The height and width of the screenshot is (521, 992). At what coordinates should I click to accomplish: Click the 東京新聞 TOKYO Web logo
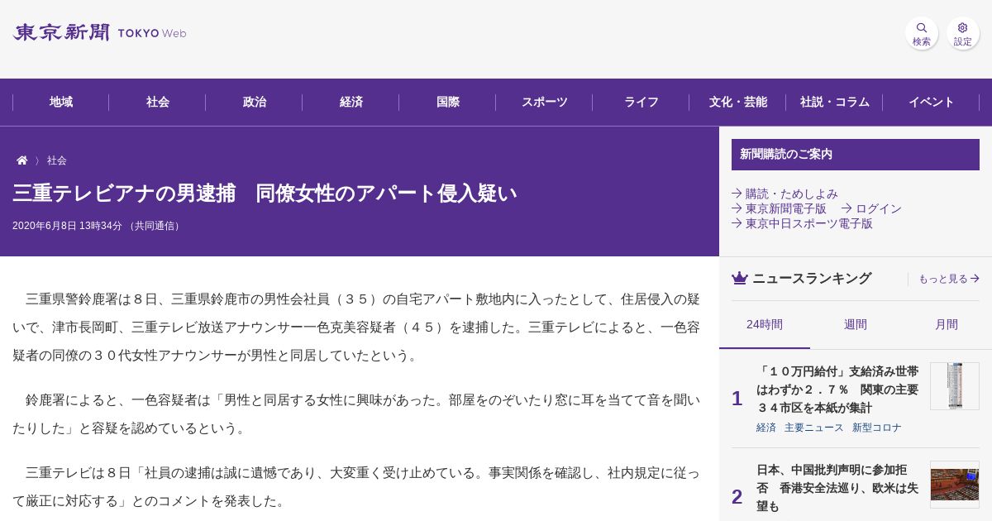tap(100, 33)
